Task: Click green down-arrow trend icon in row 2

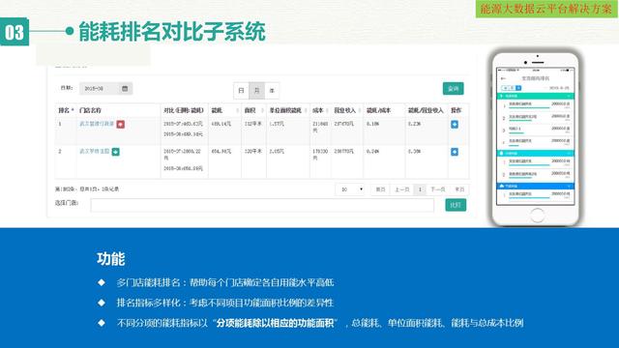Action: tap(115, 152)
